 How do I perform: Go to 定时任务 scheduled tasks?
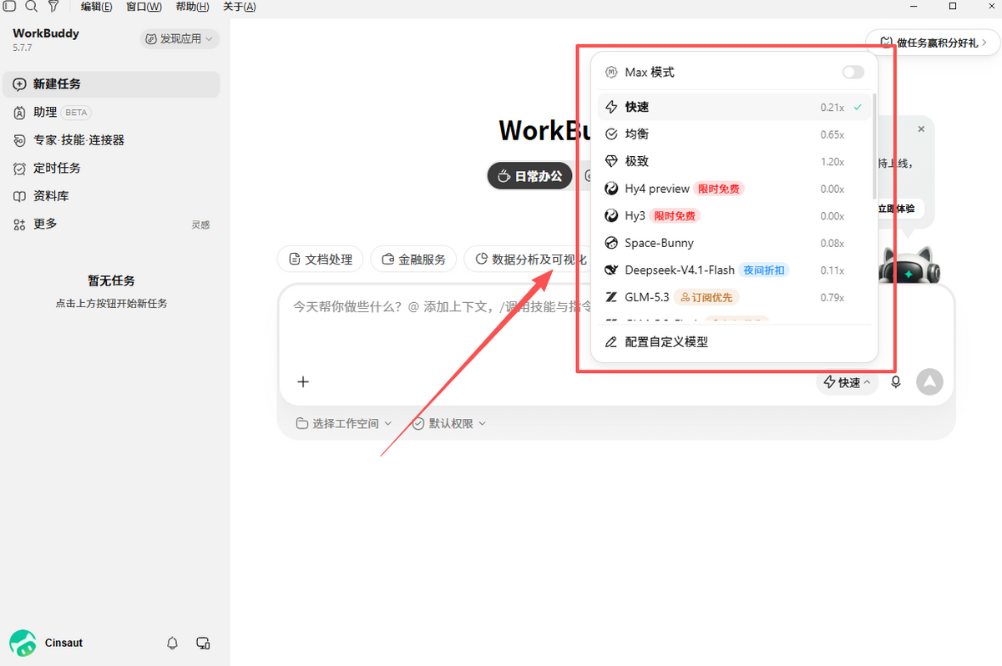click(x=112, y=168)
